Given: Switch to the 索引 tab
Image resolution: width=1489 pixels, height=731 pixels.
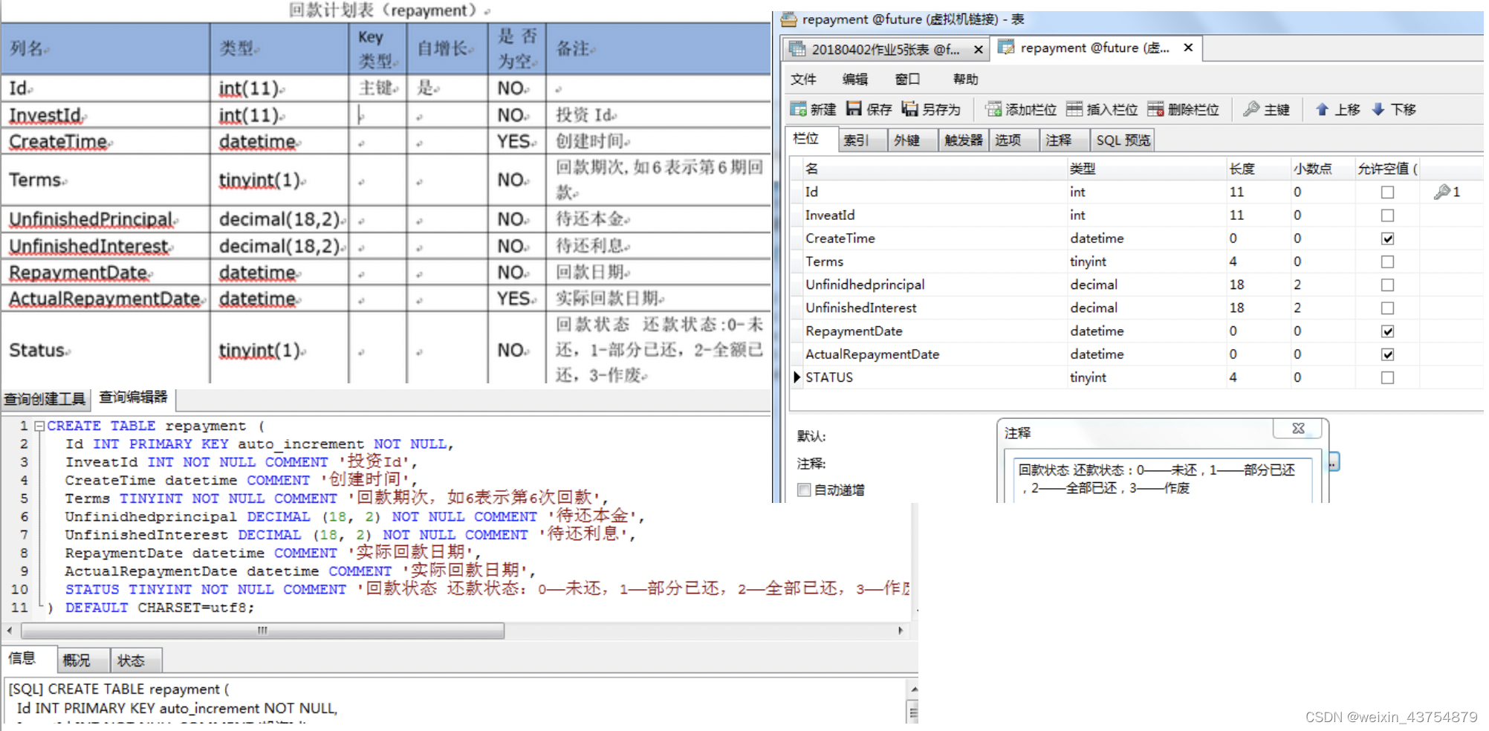Looking at the screenshot, I should (862, 140).
